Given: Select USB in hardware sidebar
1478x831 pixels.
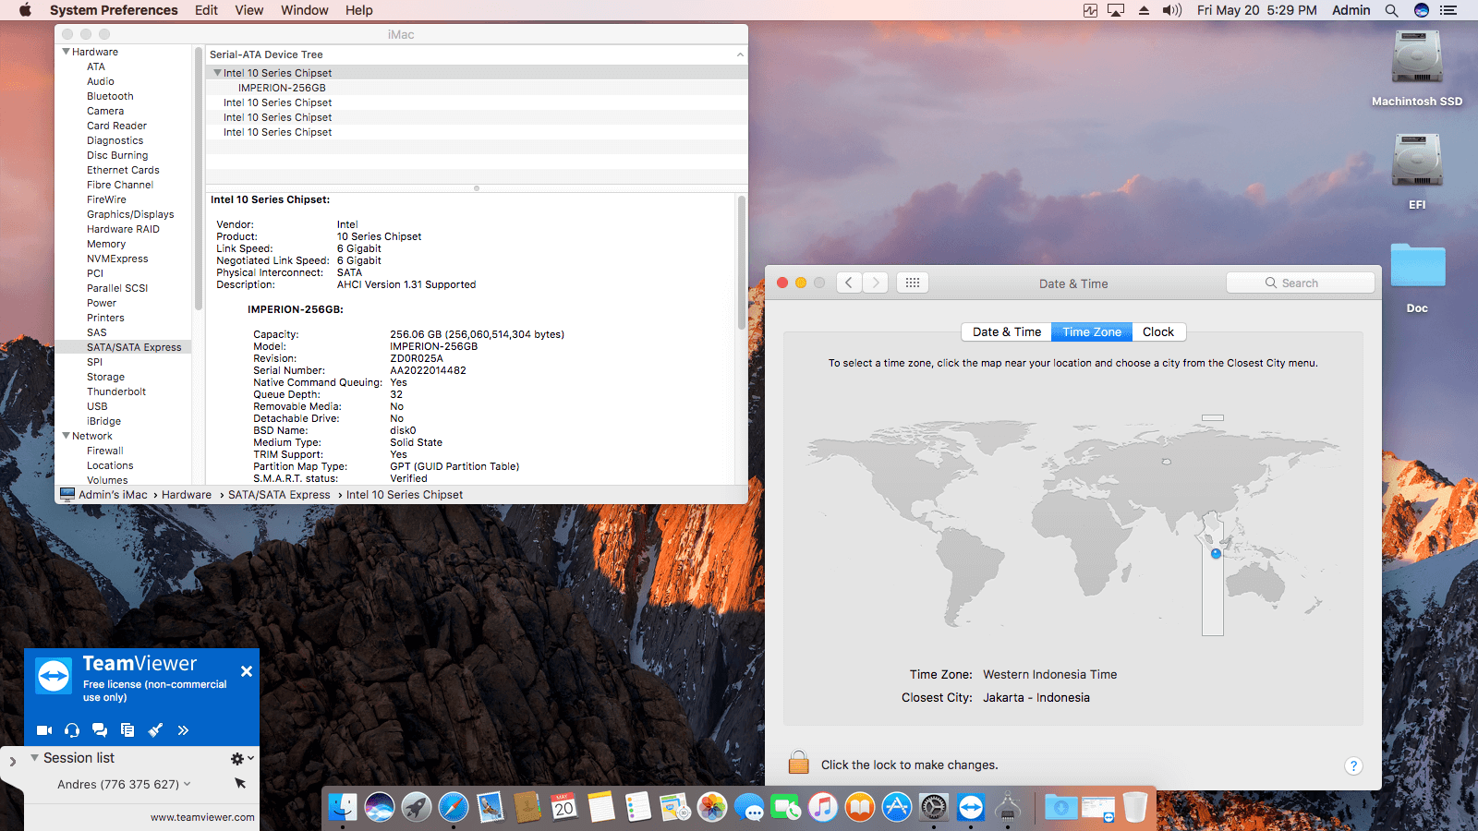Looking at the screenshot, I should (x=97, y=406).
